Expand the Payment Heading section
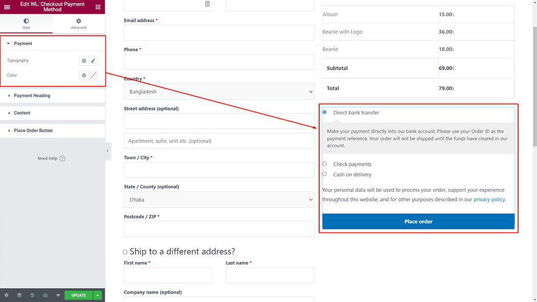 click(32, 96)
